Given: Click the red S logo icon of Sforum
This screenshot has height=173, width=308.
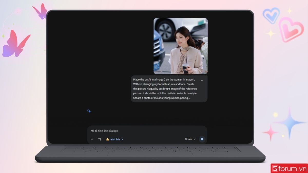Looking at the screenshot, I should [275, 168].
